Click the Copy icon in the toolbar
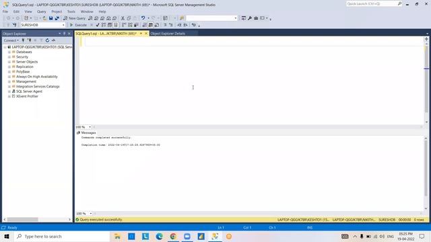431x242 pixels. 129,18
